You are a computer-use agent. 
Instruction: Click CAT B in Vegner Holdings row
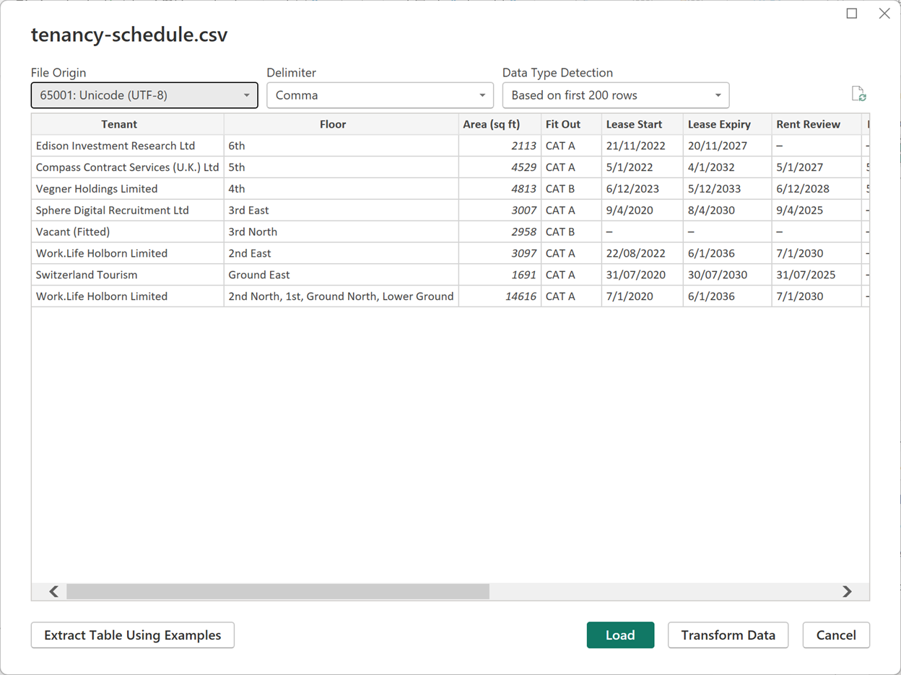(571, 189)
